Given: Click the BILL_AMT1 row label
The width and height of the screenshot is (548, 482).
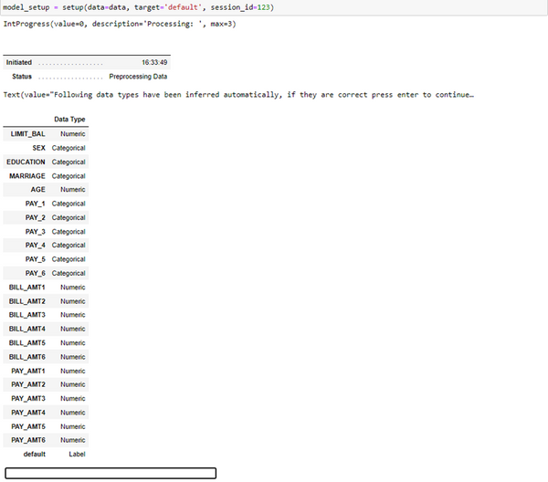Looking at the screenshot, I should [27, 287].
